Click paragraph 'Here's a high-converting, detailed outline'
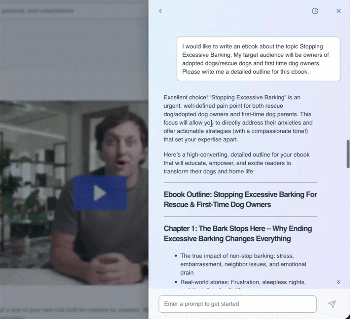The image size is (350, 319). (x=236, y=163)
